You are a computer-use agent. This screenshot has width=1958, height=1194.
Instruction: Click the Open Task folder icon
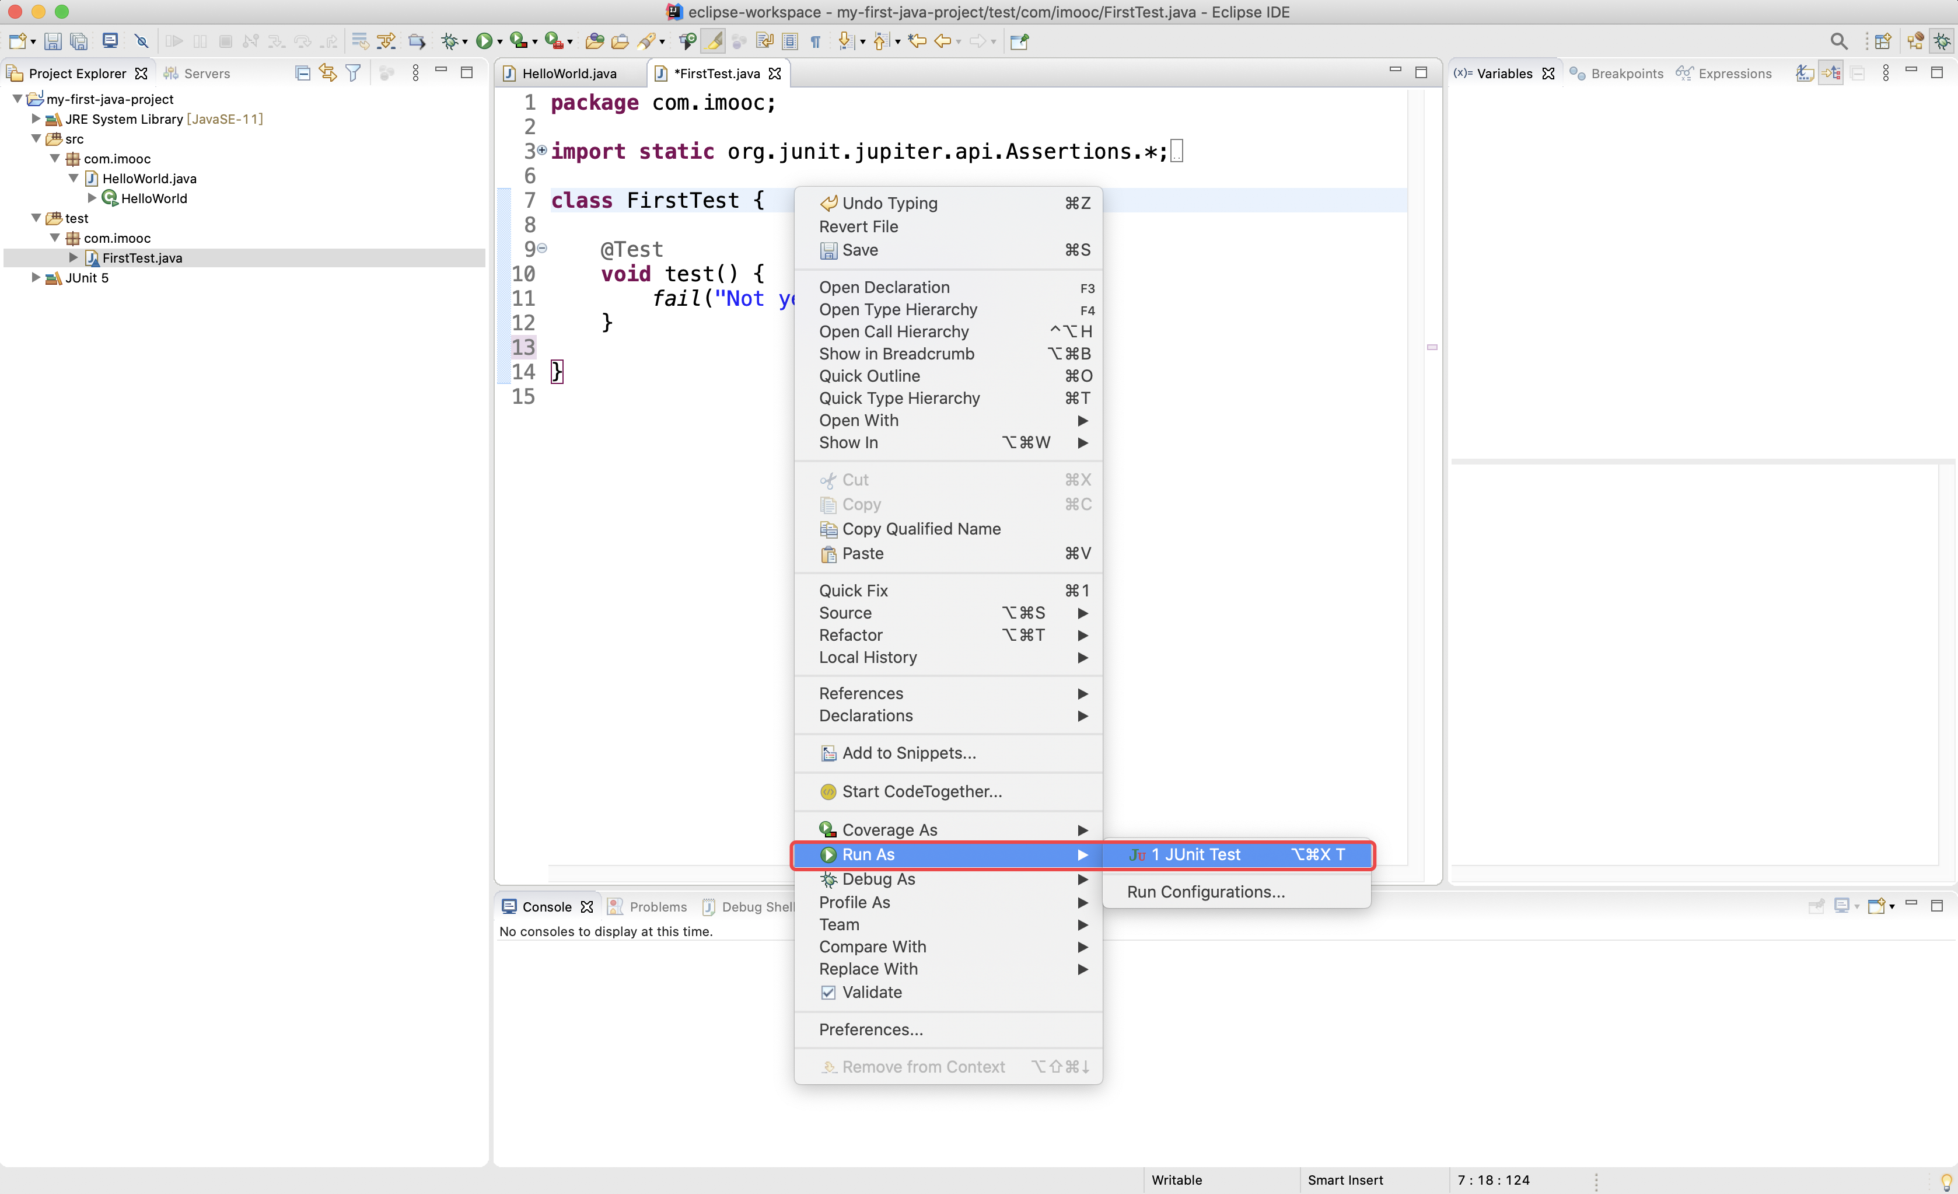620,41
